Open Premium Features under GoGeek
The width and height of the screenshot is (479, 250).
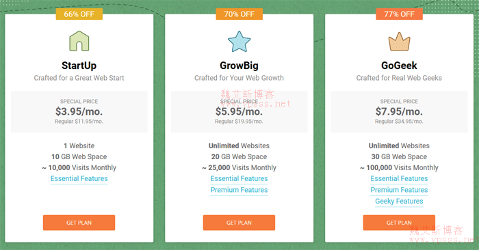(x=399, y=190)
